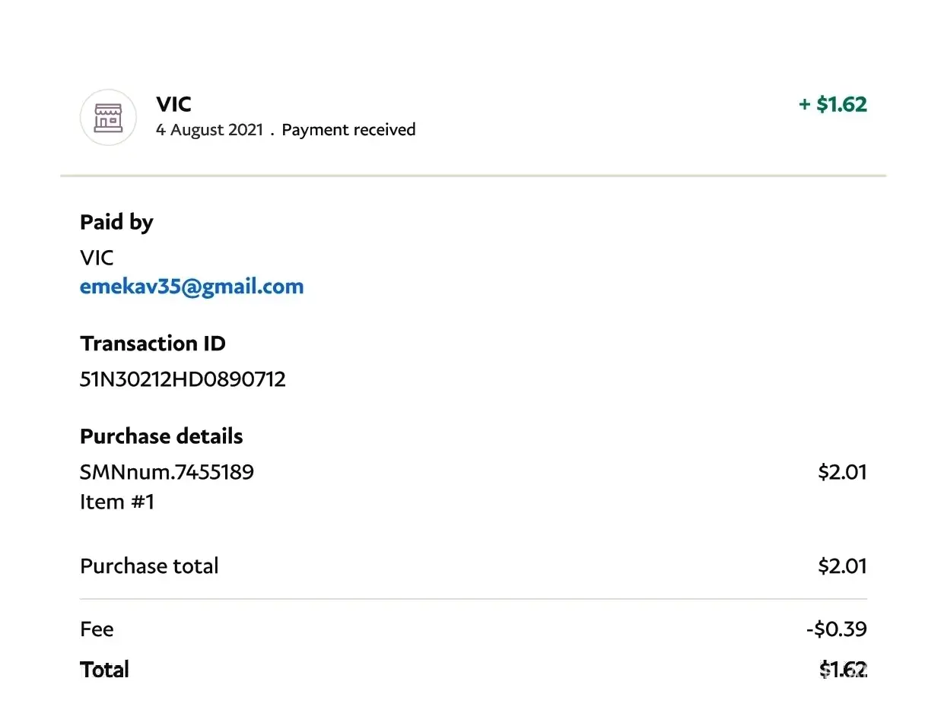
Task: Click the bold Total label
Action: click(104, 670)
